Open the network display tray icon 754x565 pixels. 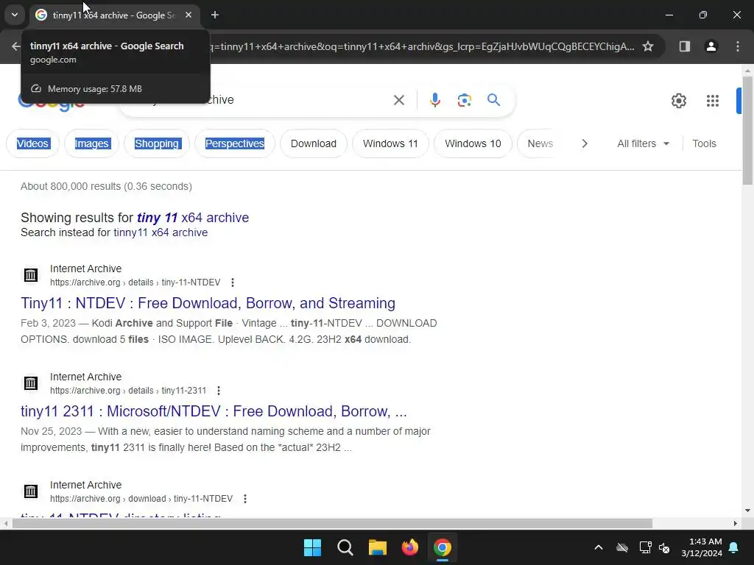pyautogui.click(x=645, y=547)
